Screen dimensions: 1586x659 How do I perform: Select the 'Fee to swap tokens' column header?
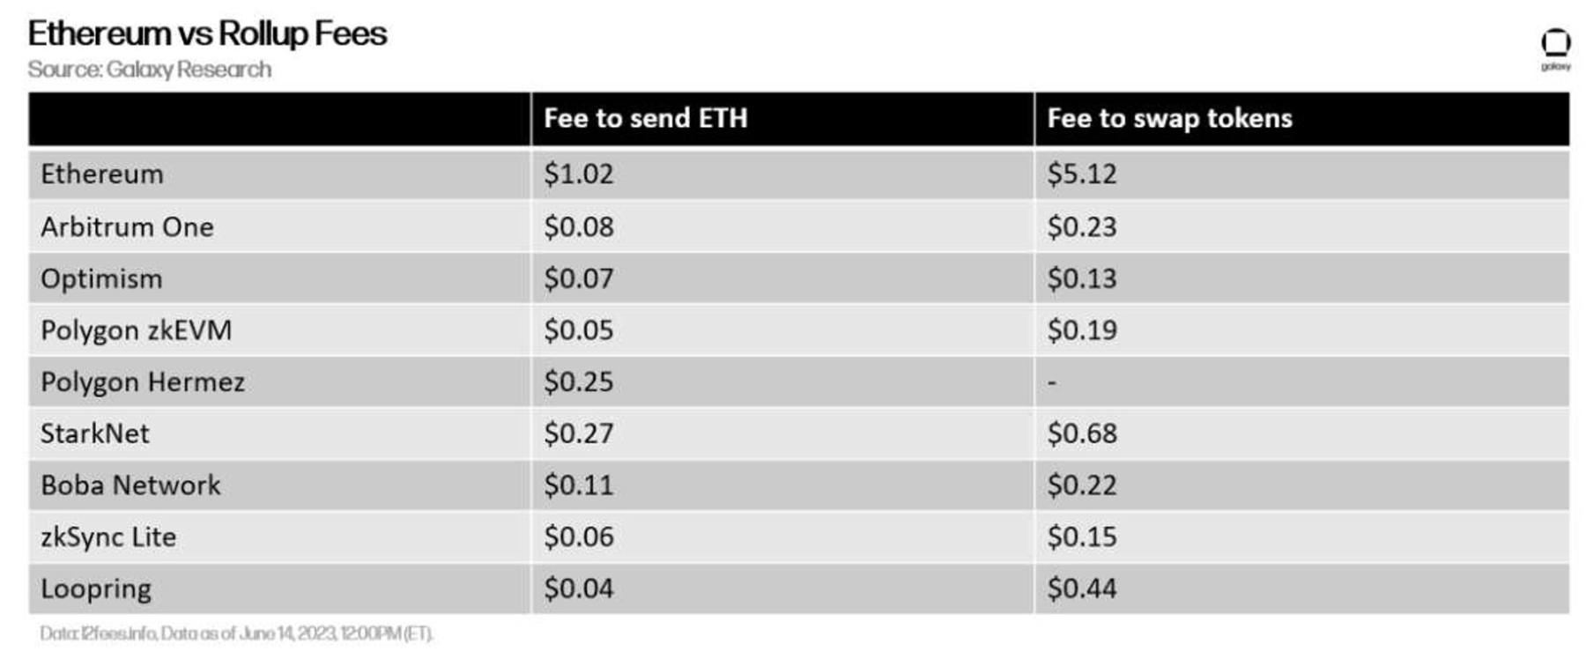pyautogui.click(x=1169, y=118)
